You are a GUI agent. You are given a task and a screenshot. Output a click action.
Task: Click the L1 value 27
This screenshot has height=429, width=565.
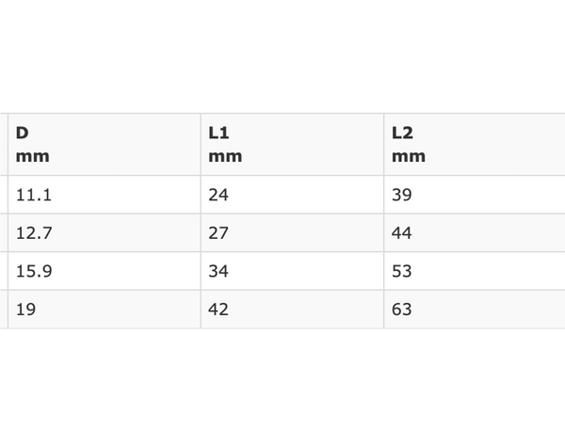point(292,233)
